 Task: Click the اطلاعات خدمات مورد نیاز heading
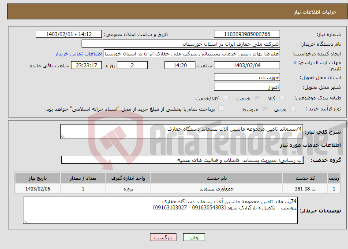click(310, 145)
